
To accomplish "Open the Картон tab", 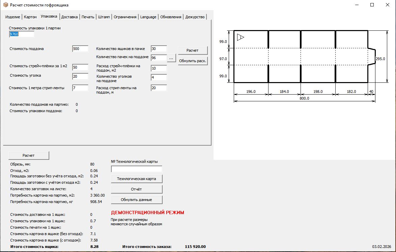I will [30, 17].
